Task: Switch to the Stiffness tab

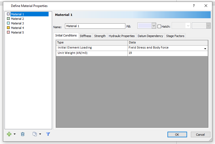Action: pos(85,36)
